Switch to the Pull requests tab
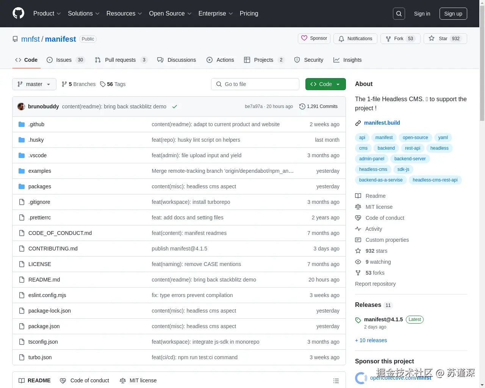The width and height of the screenshot is (485, 388). click(x=121, y=60)
